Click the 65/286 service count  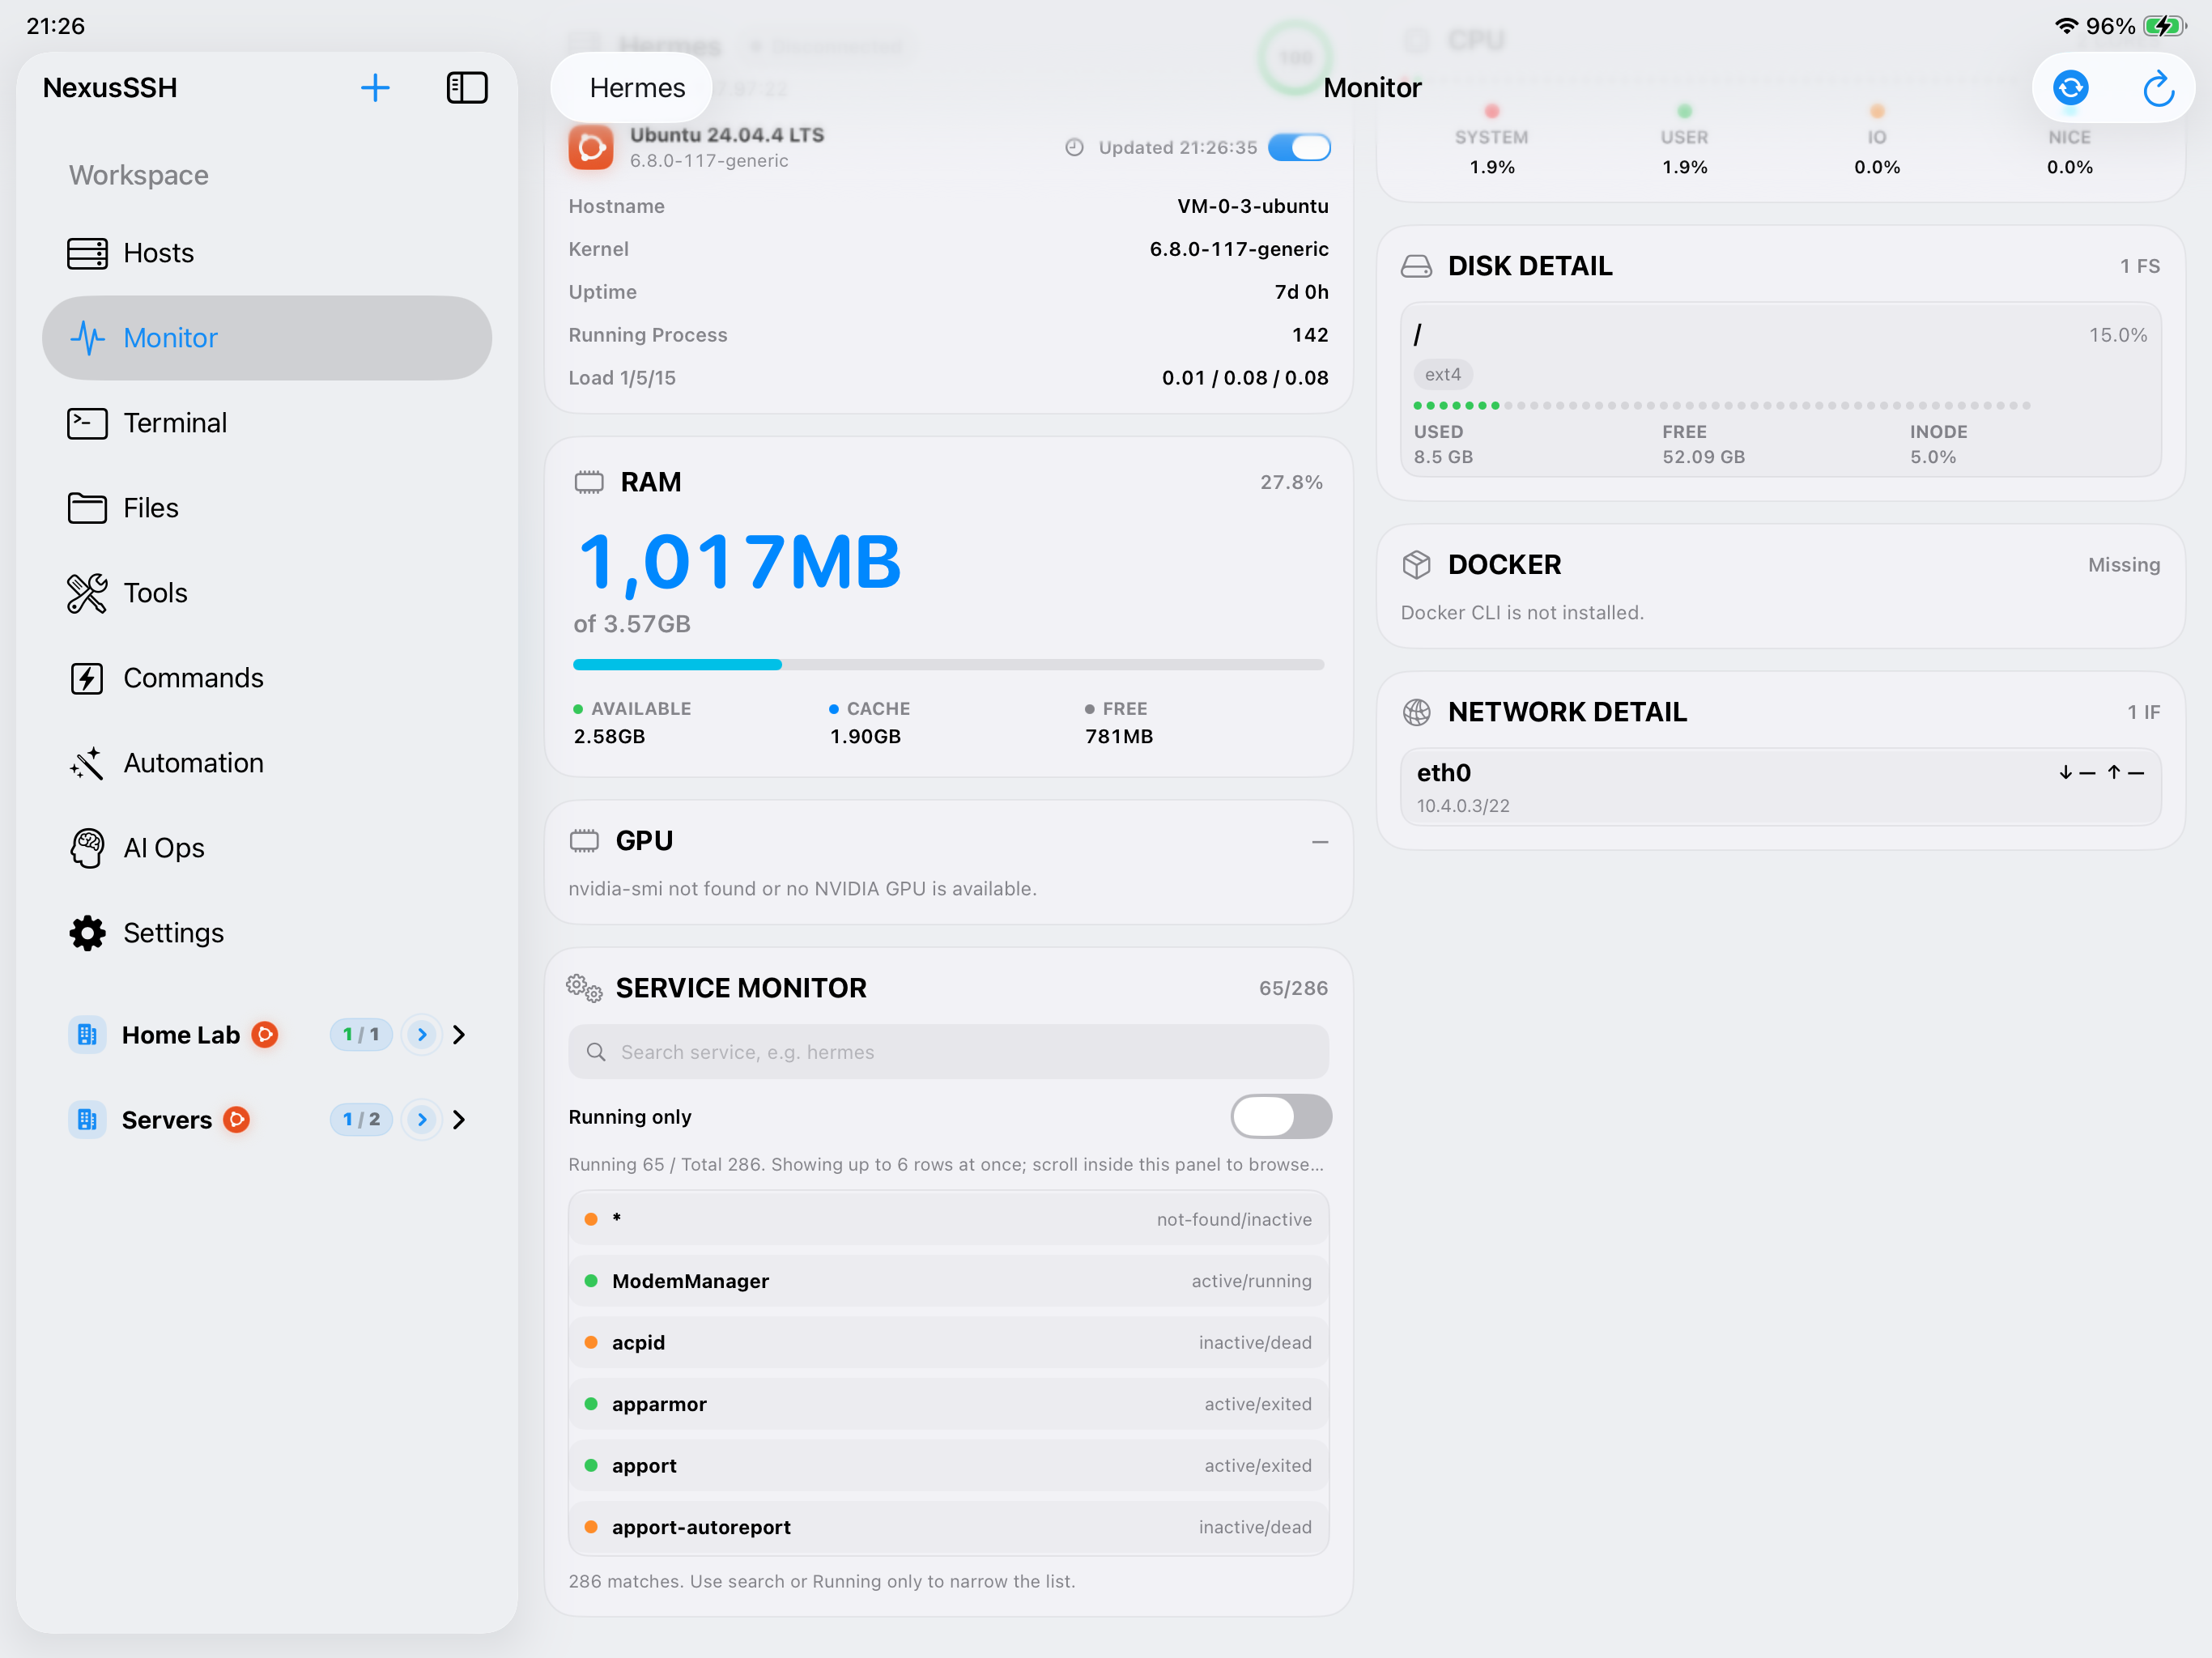pos(1293,989)
